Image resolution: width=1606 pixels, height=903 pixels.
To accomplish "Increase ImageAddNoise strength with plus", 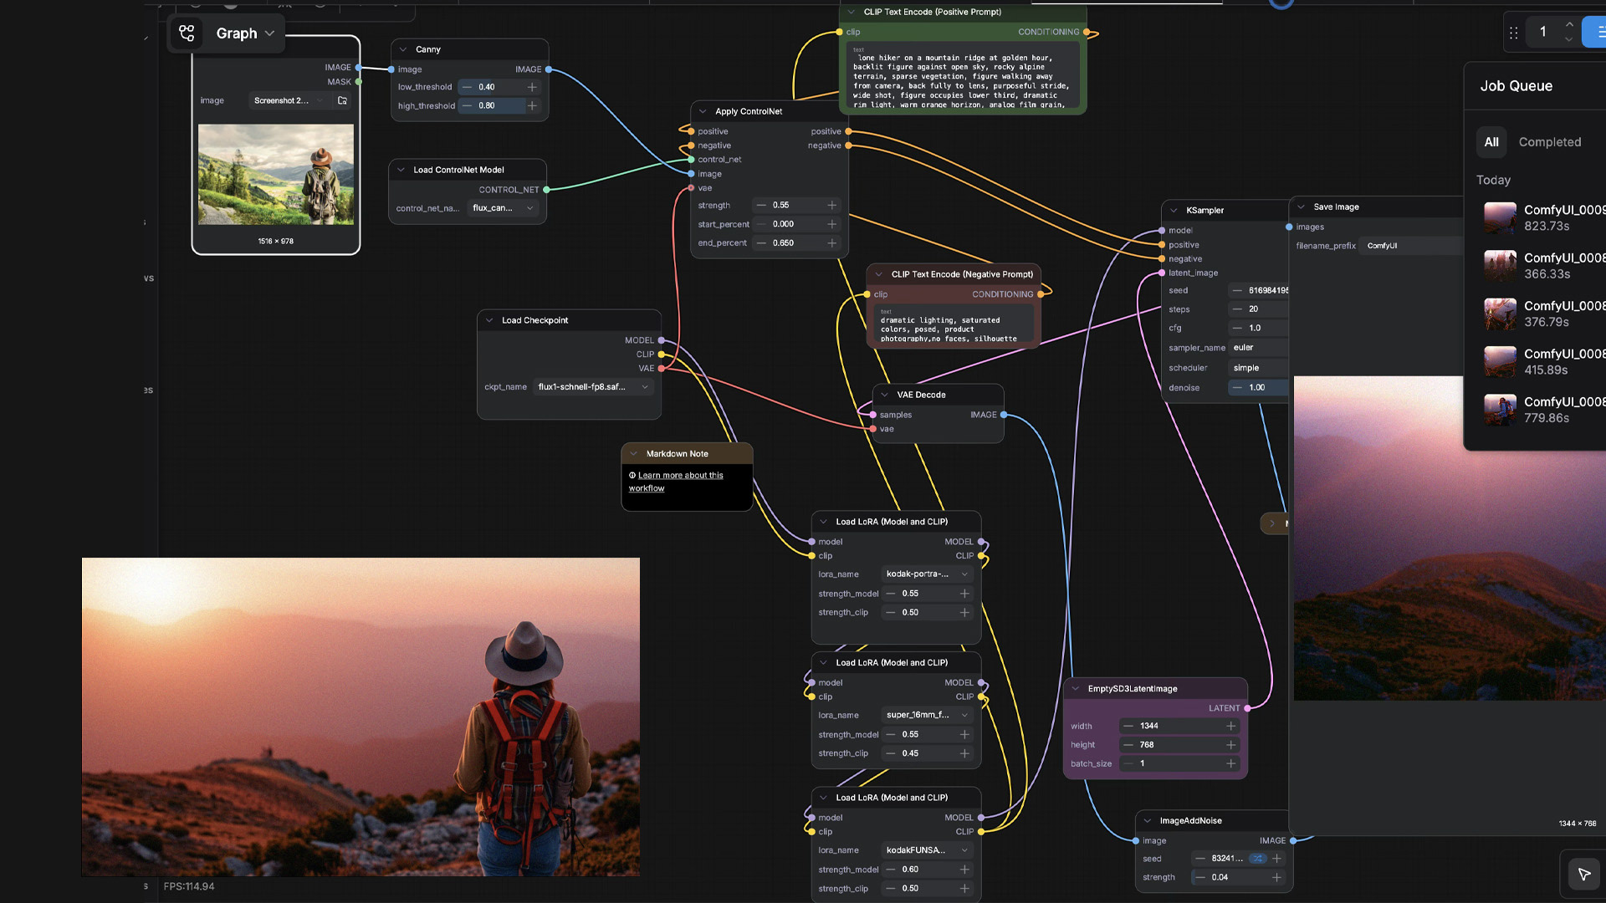I will pyautogui.click(x=1276, y=877).
